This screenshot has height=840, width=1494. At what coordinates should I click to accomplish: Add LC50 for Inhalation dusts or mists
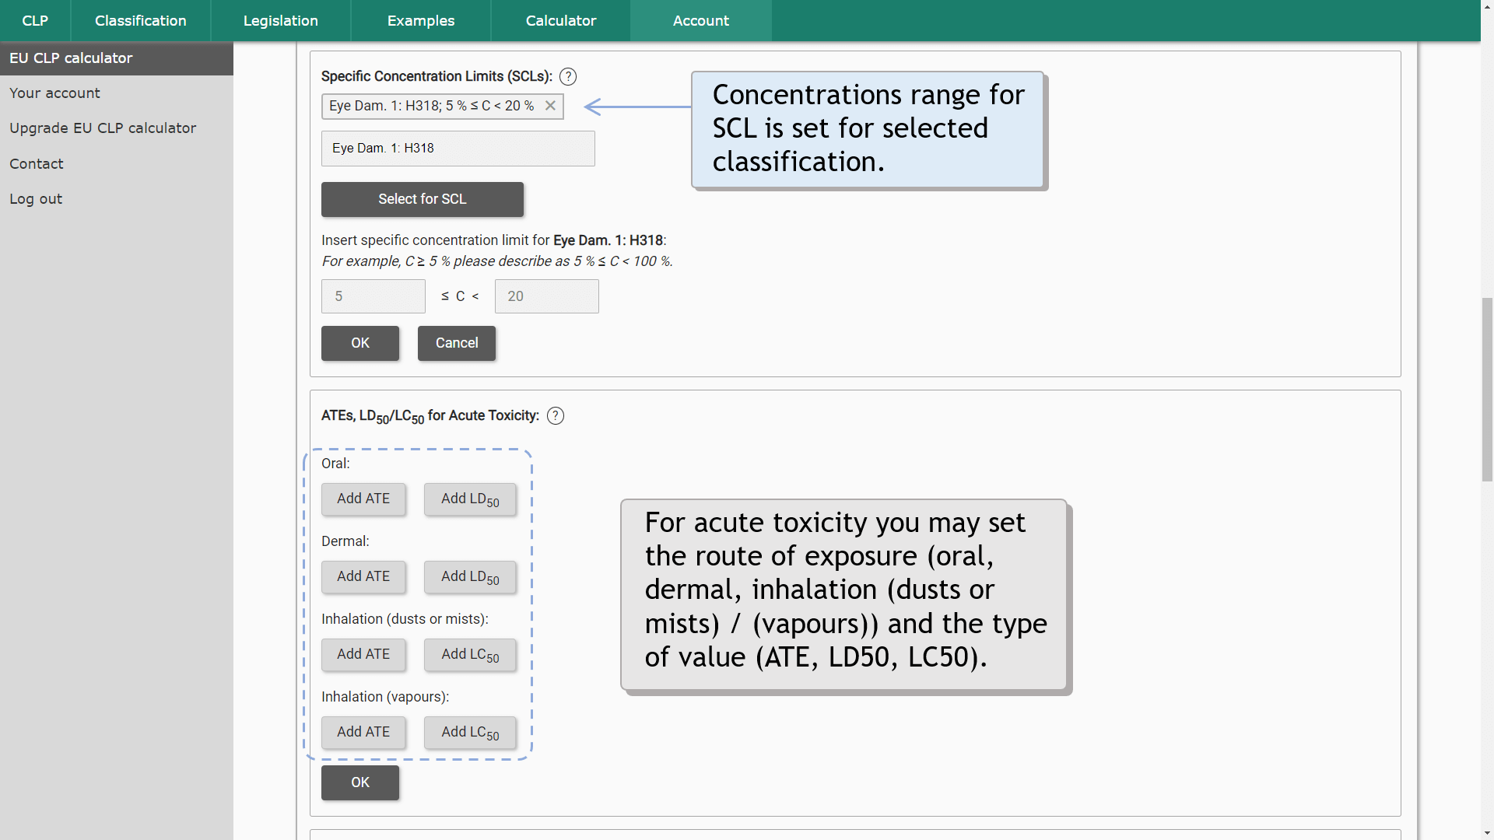tap(470, 655)
